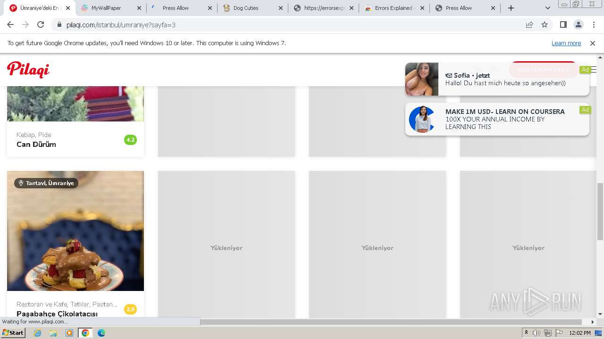Switch to the Dog Cuties tab
This screenshot has width=604, height=339.
click(x=252, y=8)
